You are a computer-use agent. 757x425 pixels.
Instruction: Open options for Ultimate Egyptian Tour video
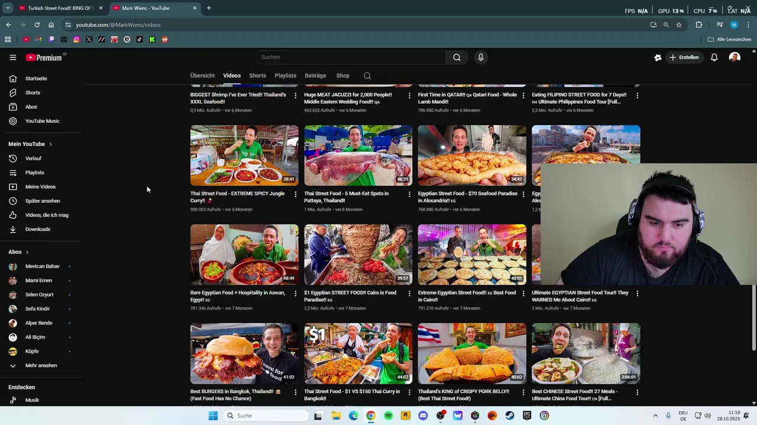[x=637, y=293]
